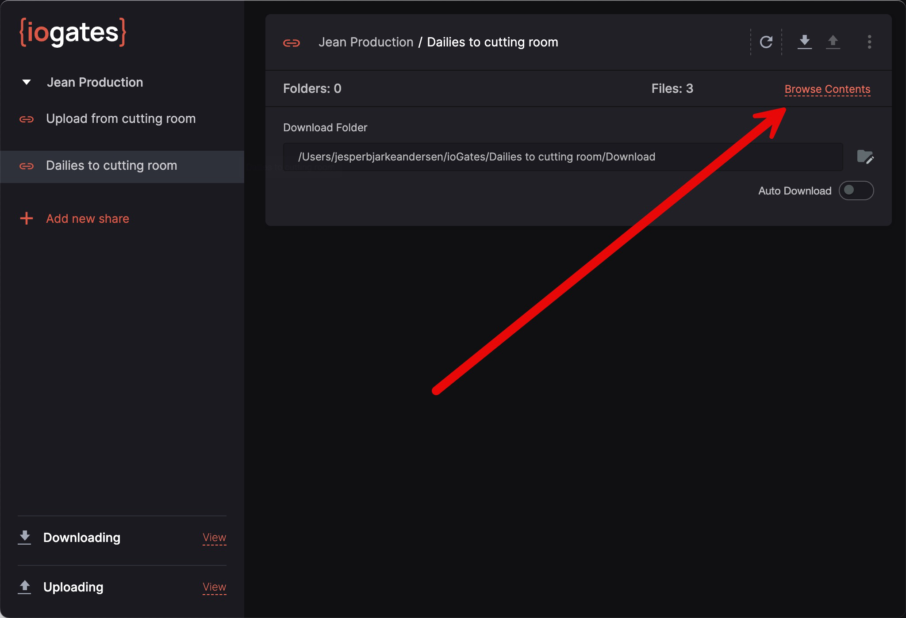
Task: Click the link icon beside Jean Production breadcrumb
Action: coord(292,43)
